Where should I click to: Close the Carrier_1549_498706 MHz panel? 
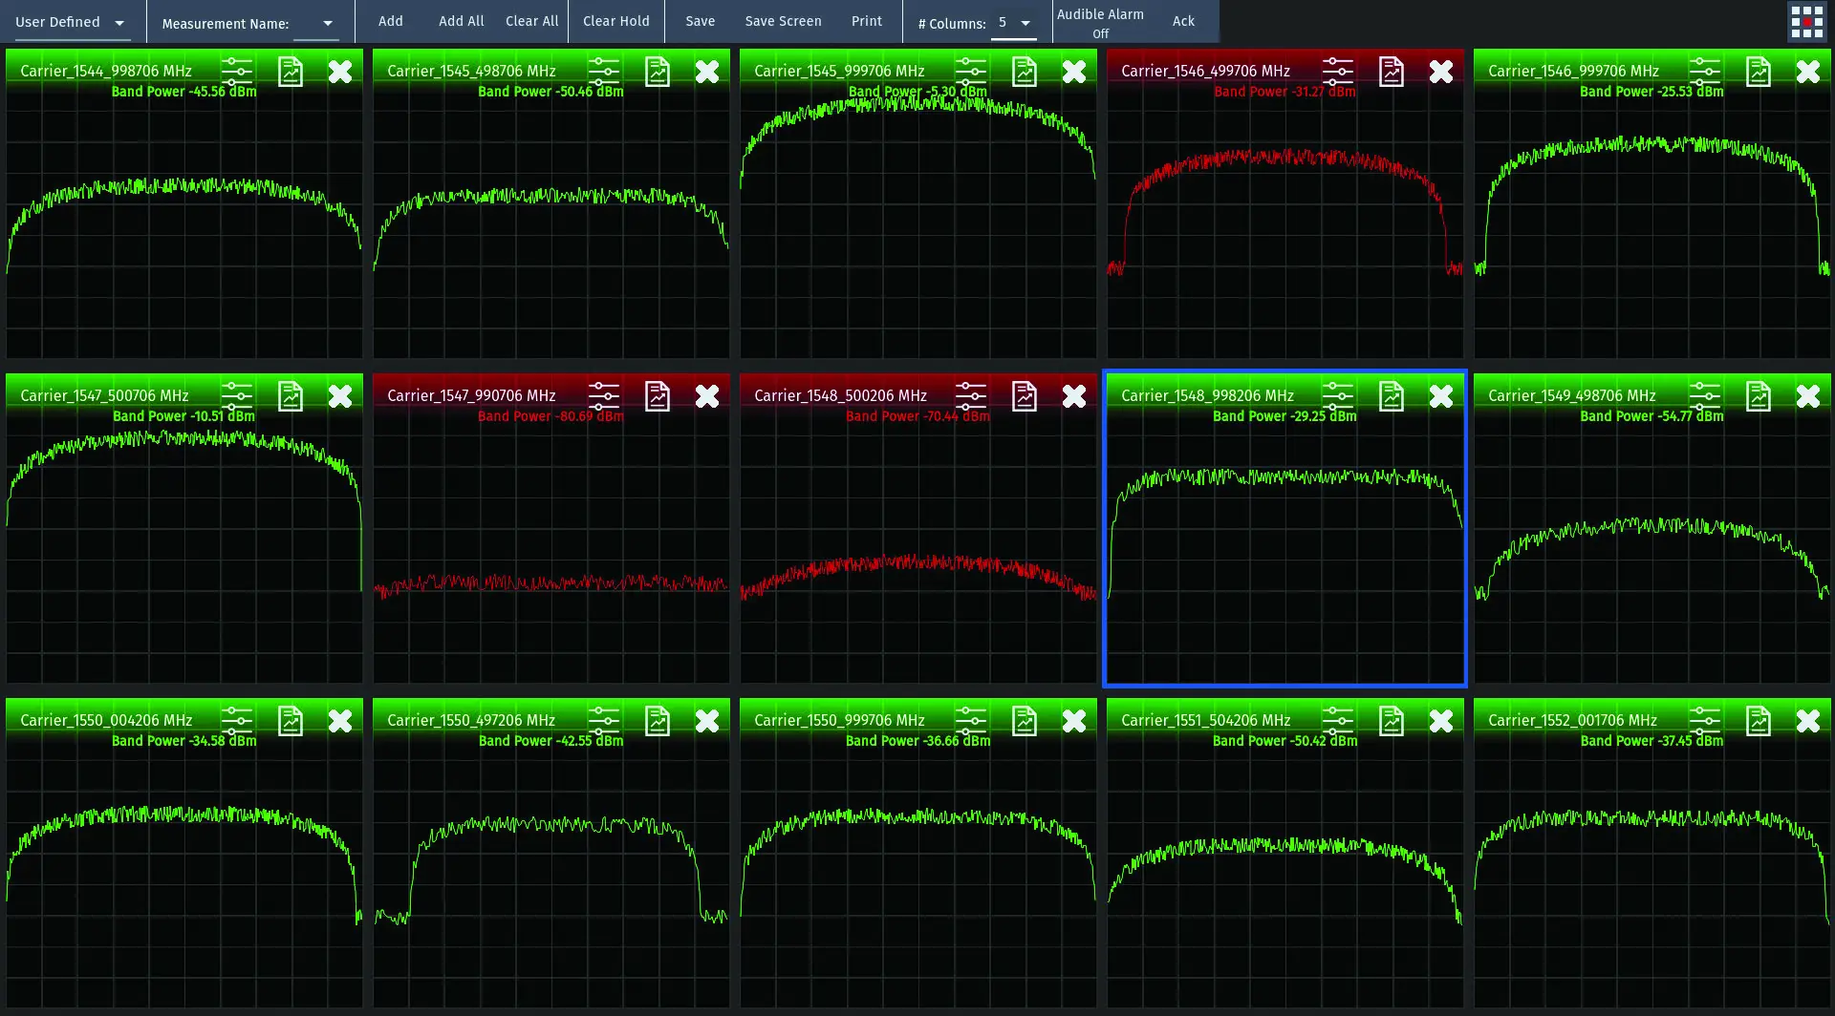pos(1808,396)
